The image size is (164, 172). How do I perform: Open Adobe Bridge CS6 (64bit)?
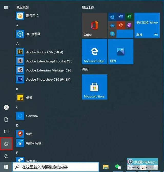40,52
